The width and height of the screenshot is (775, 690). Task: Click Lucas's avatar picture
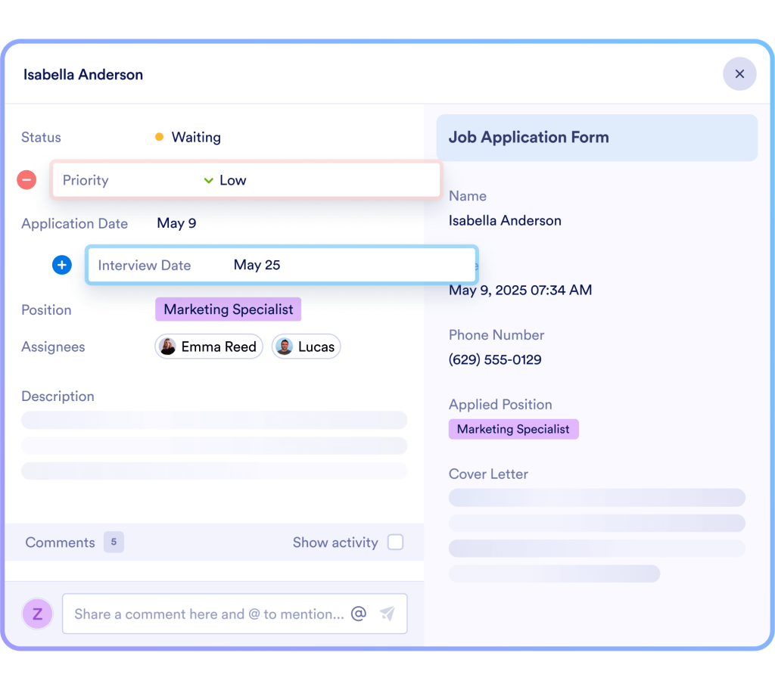coord(283,347)
